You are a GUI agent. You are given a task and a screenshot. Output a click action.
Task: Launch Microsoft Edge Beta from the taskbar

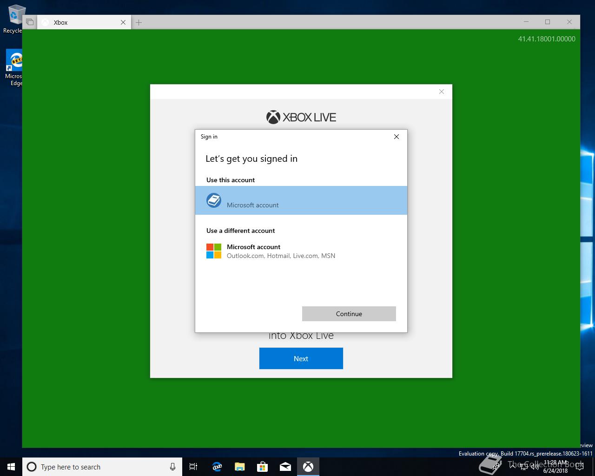click(217, 467)
